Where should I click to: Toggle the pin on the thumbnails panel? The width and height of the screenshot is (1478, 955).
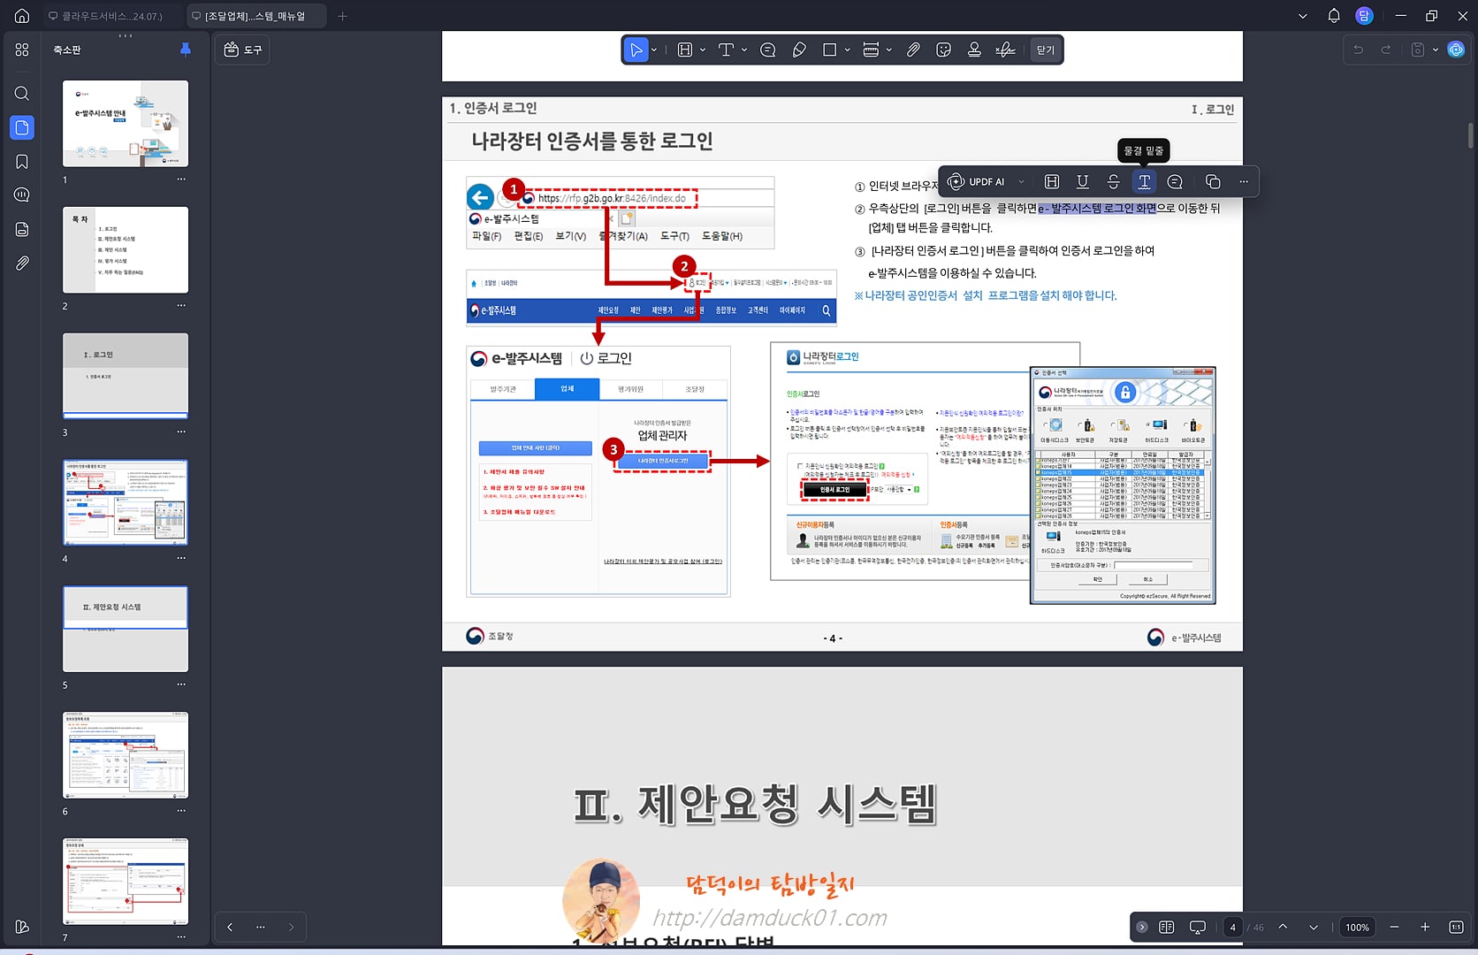pos(185,50)
